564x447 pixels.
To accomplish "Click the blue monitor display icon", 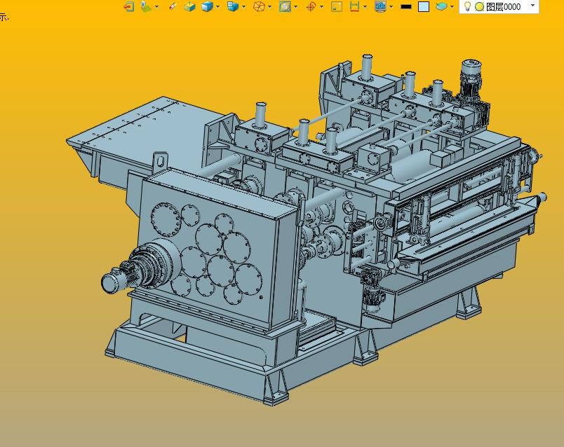I will (x=380, y=6).
